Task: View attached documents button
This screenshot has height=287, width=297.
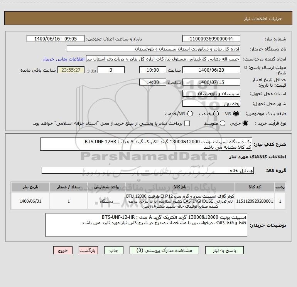Action: (164, 250)
